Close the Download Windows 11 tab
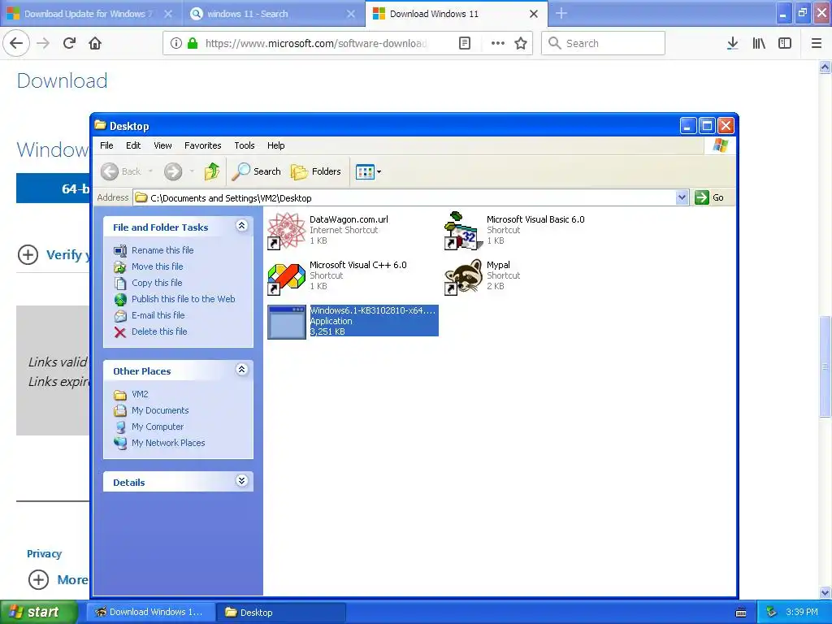Screen dimensions: 832x624 [x=534, y=14]
